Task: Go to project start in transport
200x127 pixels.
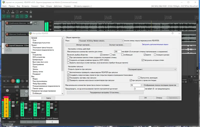Action: tap(4, 81)
